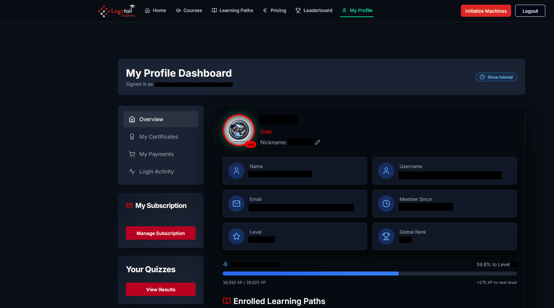Click the pulse icon next to Login Activity
The image size is (554, 308).
(132, 171)
